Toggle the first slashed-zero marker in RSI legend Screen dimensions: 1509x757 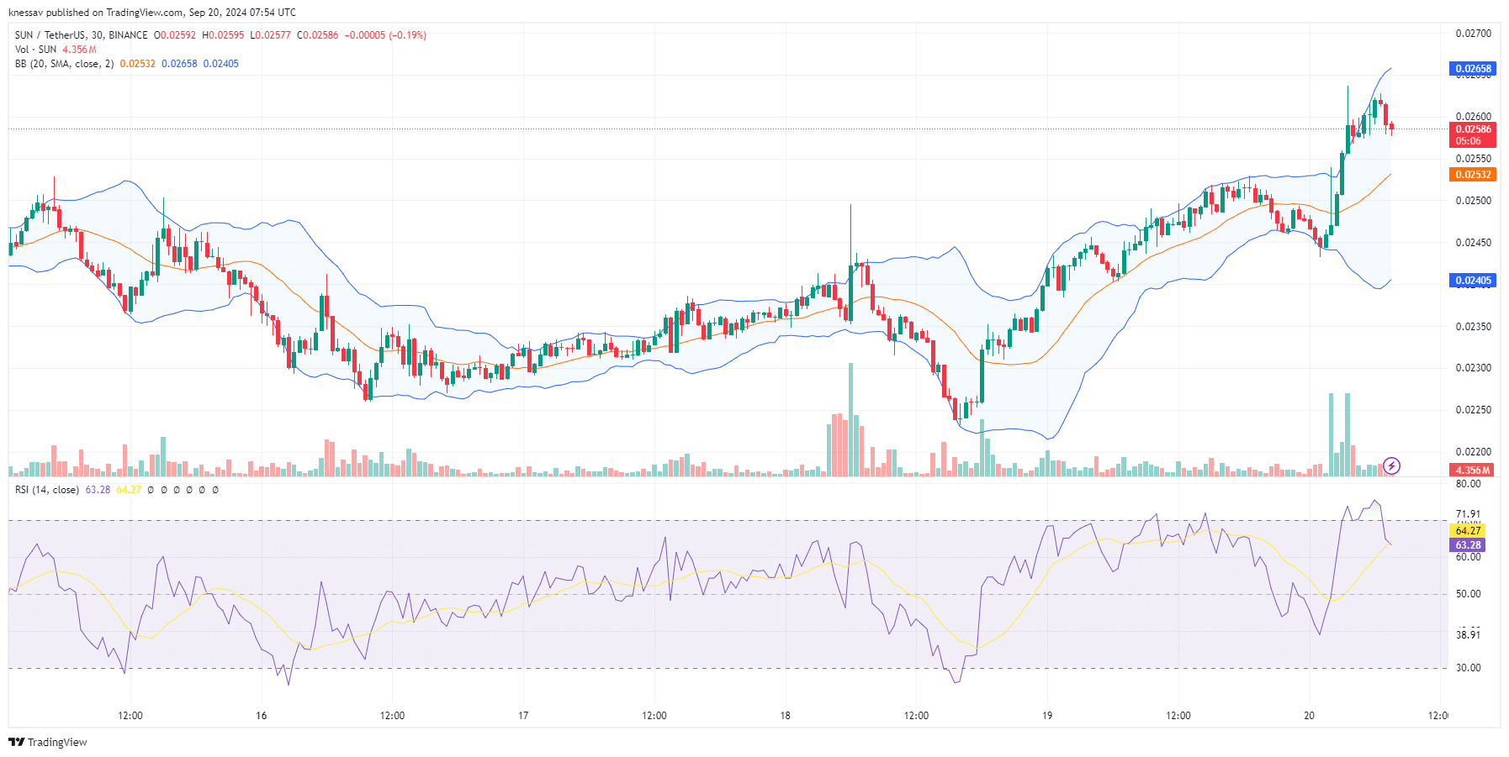click(x=149, y=488)
